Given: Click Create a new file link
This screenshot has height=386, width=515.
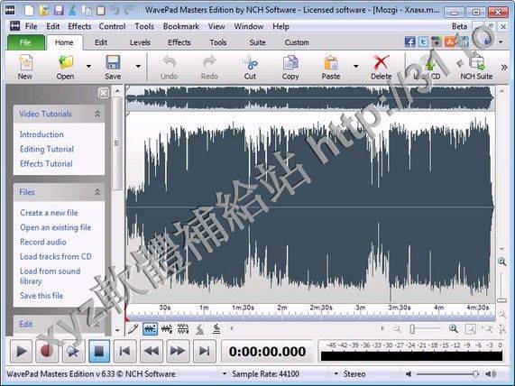Looking at the screenshot, I should click(49, 213).
